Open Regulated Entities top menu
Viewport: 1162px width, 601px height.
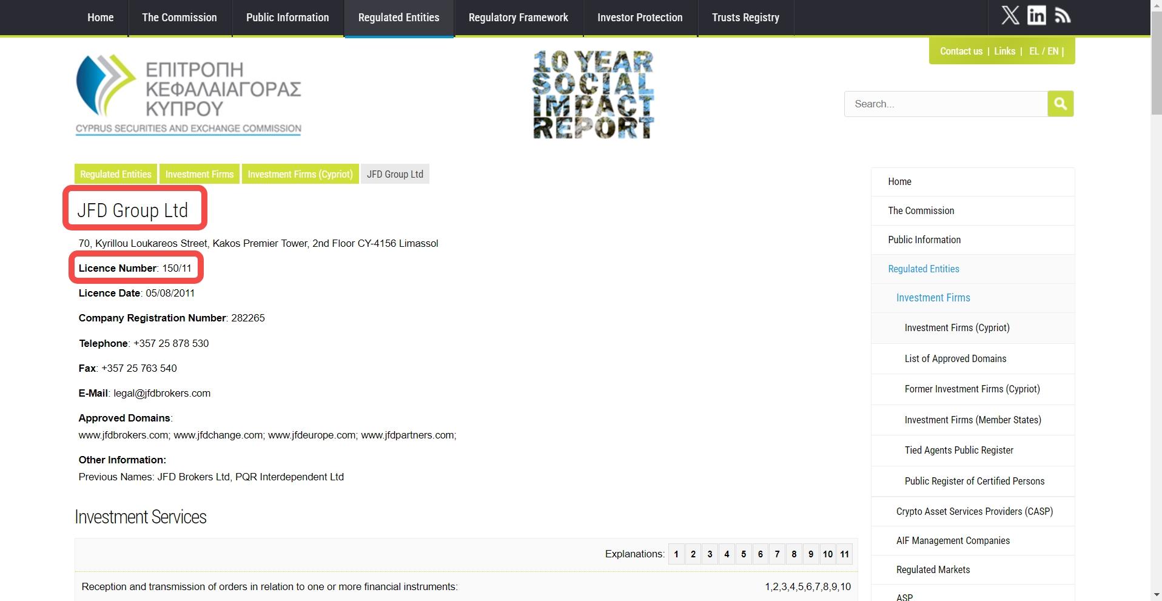[398, 18]
